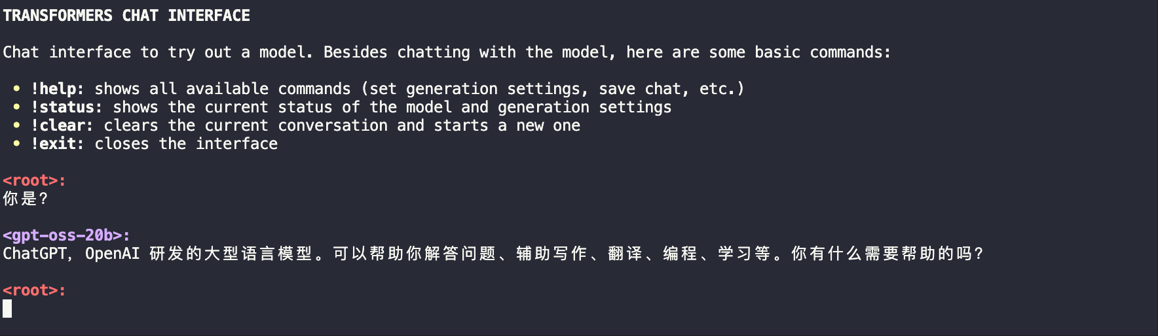Click the TRANSFORMERS CHAT INTERFACE title
Screen dimensions: 1158x336
pyautogui.click(x=126, y=16)
